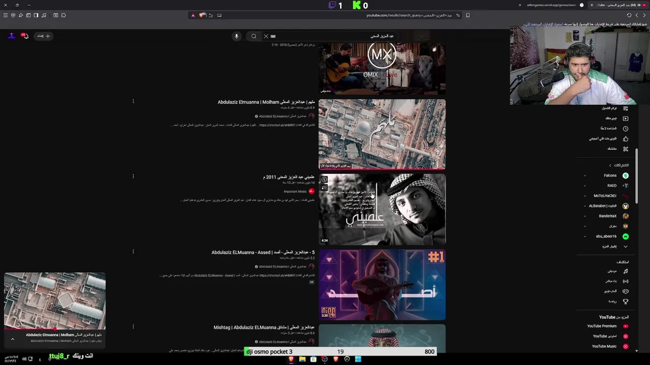Open the Gaming explore sidebar item
The image size is (650, 365).
(616, 291)
